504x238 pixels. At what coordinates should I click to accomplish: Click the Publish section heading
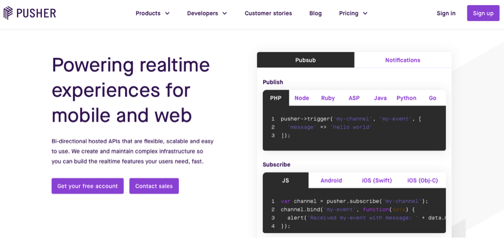coord(273,82)
